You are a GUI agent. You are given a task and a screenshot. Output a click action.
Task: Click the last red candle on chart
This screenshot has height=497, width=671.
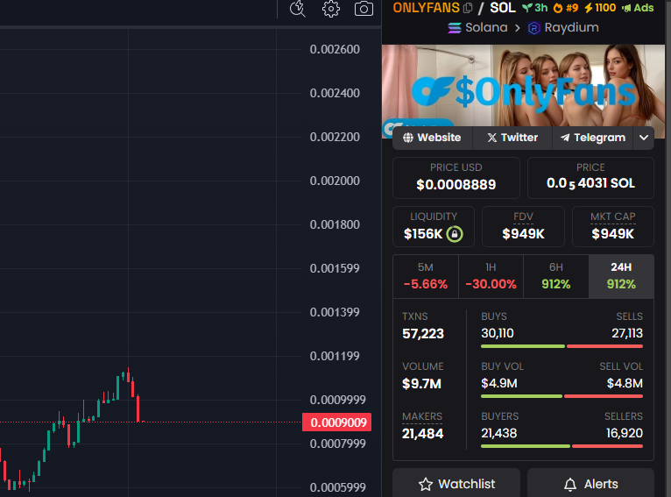pos(138,408)
